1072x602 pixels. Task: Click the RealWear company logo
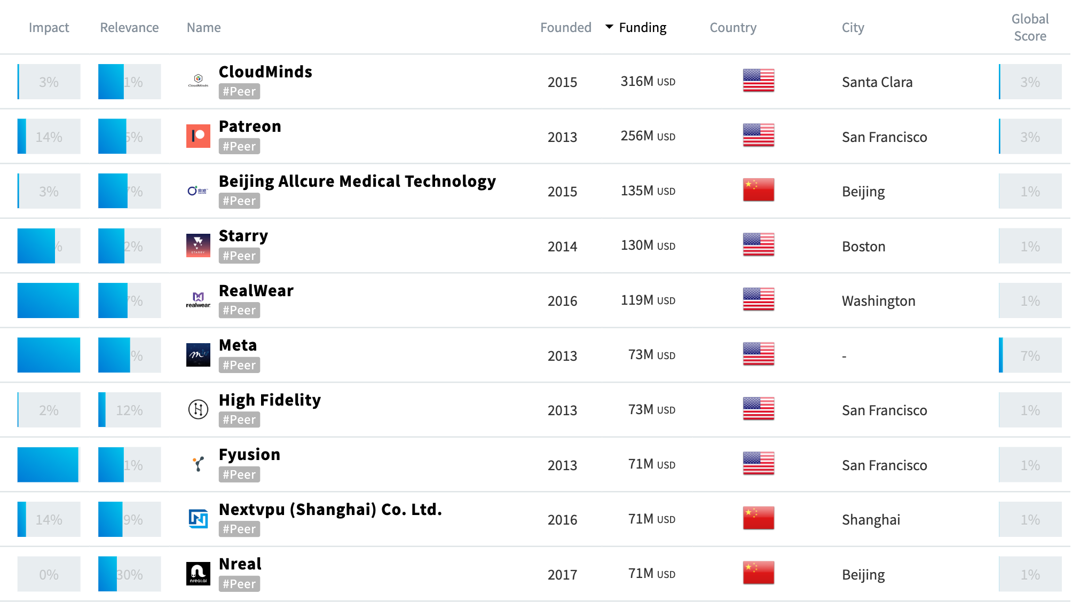[198, 299]
